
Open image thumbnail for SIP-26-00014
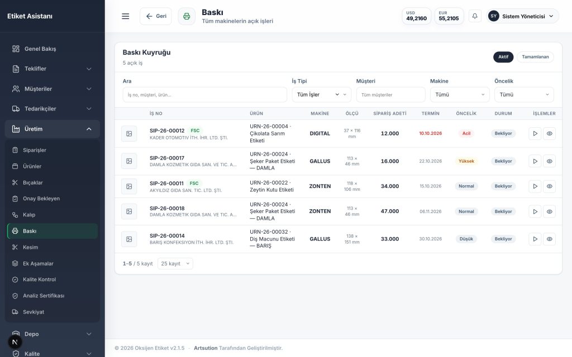tap(129, 239)
